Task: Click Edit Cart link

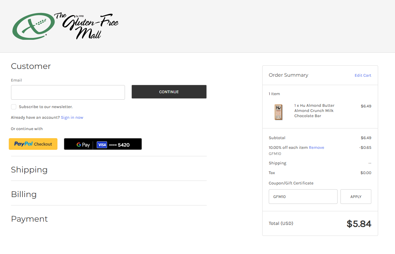Action: tap(363, 75)
